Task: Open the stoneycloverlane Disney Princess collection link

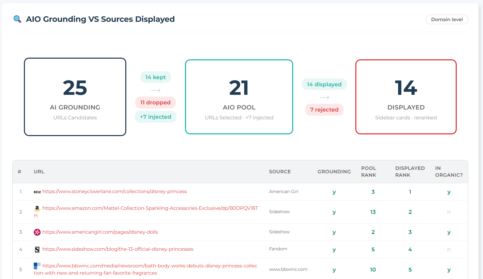Action: (114, 191)
